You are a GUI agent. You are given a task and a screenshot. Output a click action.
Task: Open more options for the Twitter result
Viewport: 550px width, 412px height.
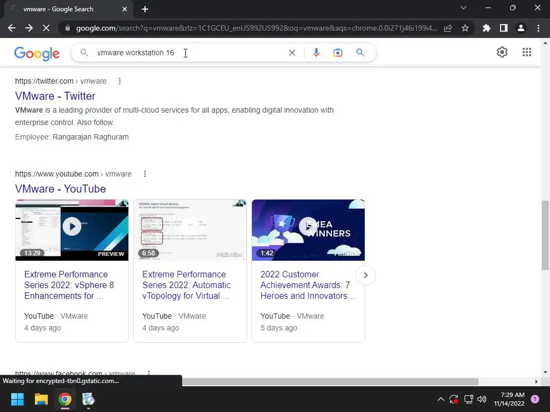click(x=120, y=82)
